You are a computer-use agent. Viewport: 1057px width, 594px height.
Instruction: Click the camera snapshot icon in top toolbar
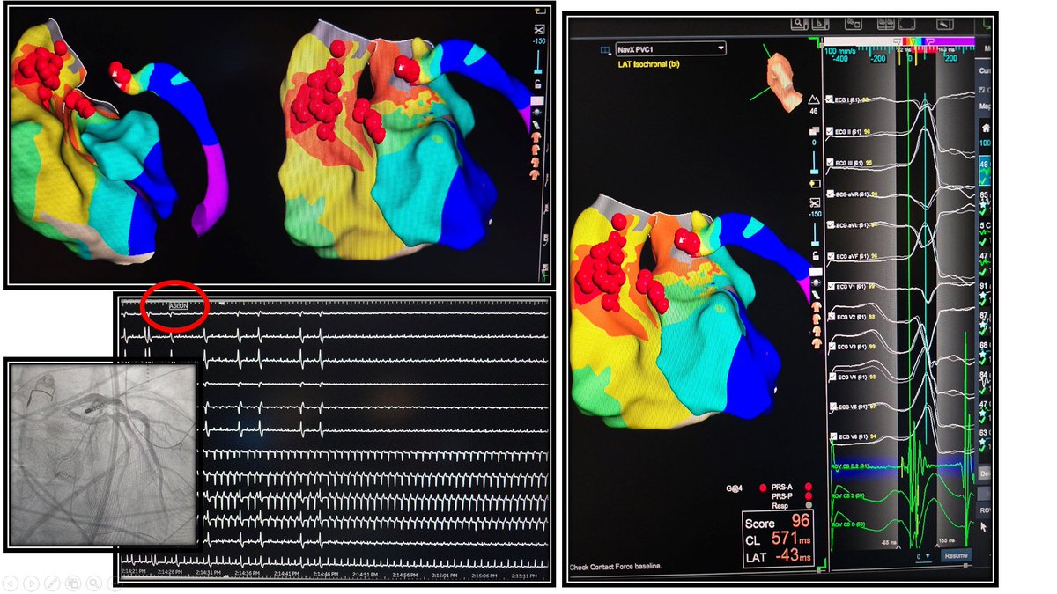tap(854, 24)
